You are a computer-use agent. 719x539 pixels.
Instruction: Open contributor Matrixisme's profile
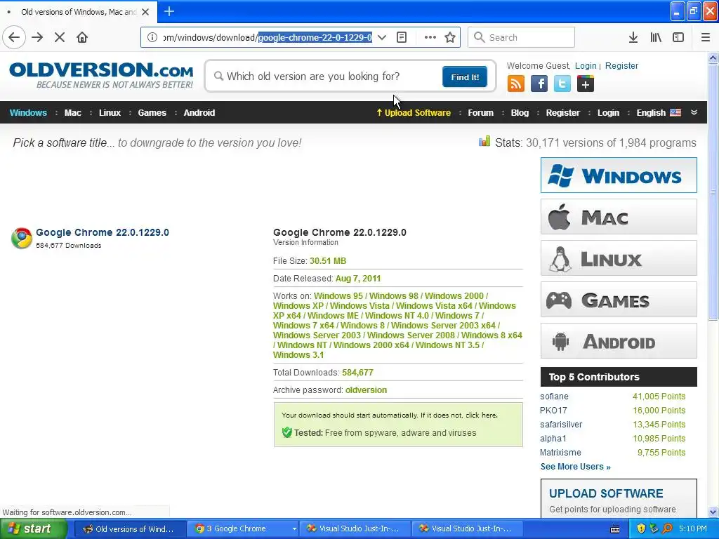(x=560, y=453)
